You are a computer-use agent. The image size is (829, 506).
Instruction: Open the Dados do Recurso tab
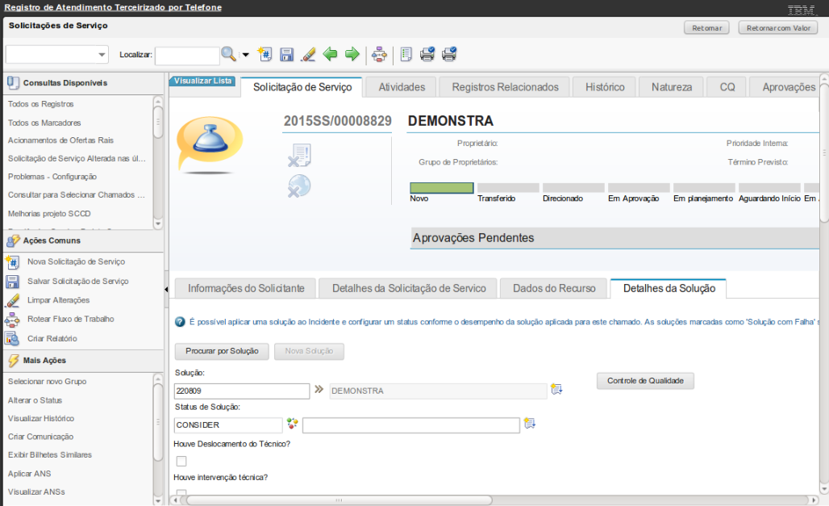click(x=554, y=288)
